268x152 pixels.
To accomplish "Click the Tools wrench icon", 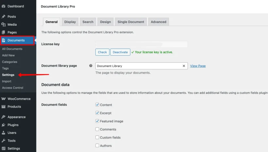I will click(x=3, y=141).
